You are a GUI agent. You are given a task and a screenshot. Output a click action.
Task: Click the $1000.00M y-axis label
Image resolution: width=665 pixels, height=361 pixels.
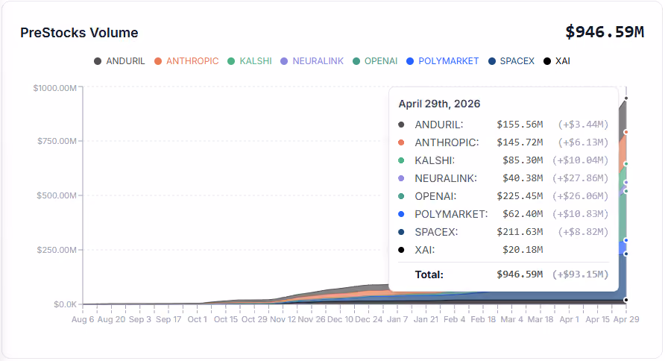[x=54, y=88]
